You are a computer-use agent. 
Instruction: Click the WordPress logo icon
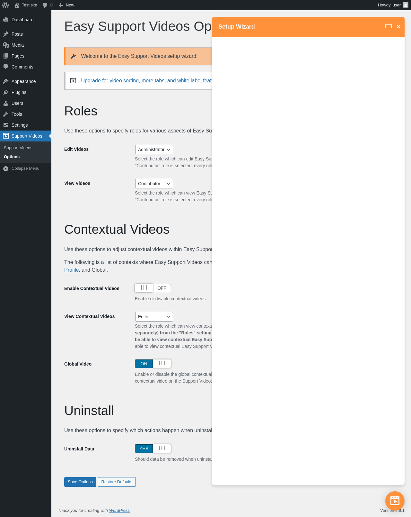coord(5,5)
